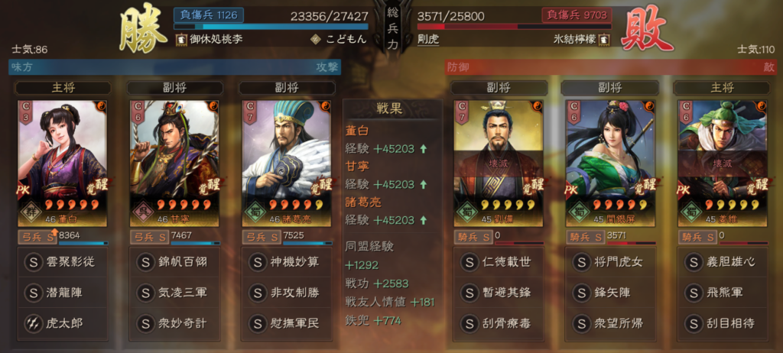
Task: Open 諸葛亮's general portrait card
Action: (x=287, y=164)
